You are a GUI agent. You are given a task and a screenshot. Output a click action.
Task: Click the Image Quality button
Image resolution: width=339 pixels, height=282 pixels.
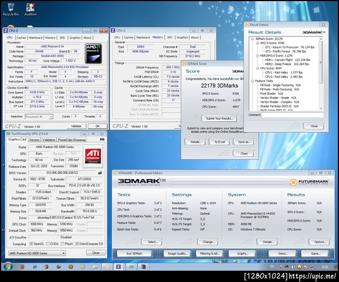click(177, 253)
